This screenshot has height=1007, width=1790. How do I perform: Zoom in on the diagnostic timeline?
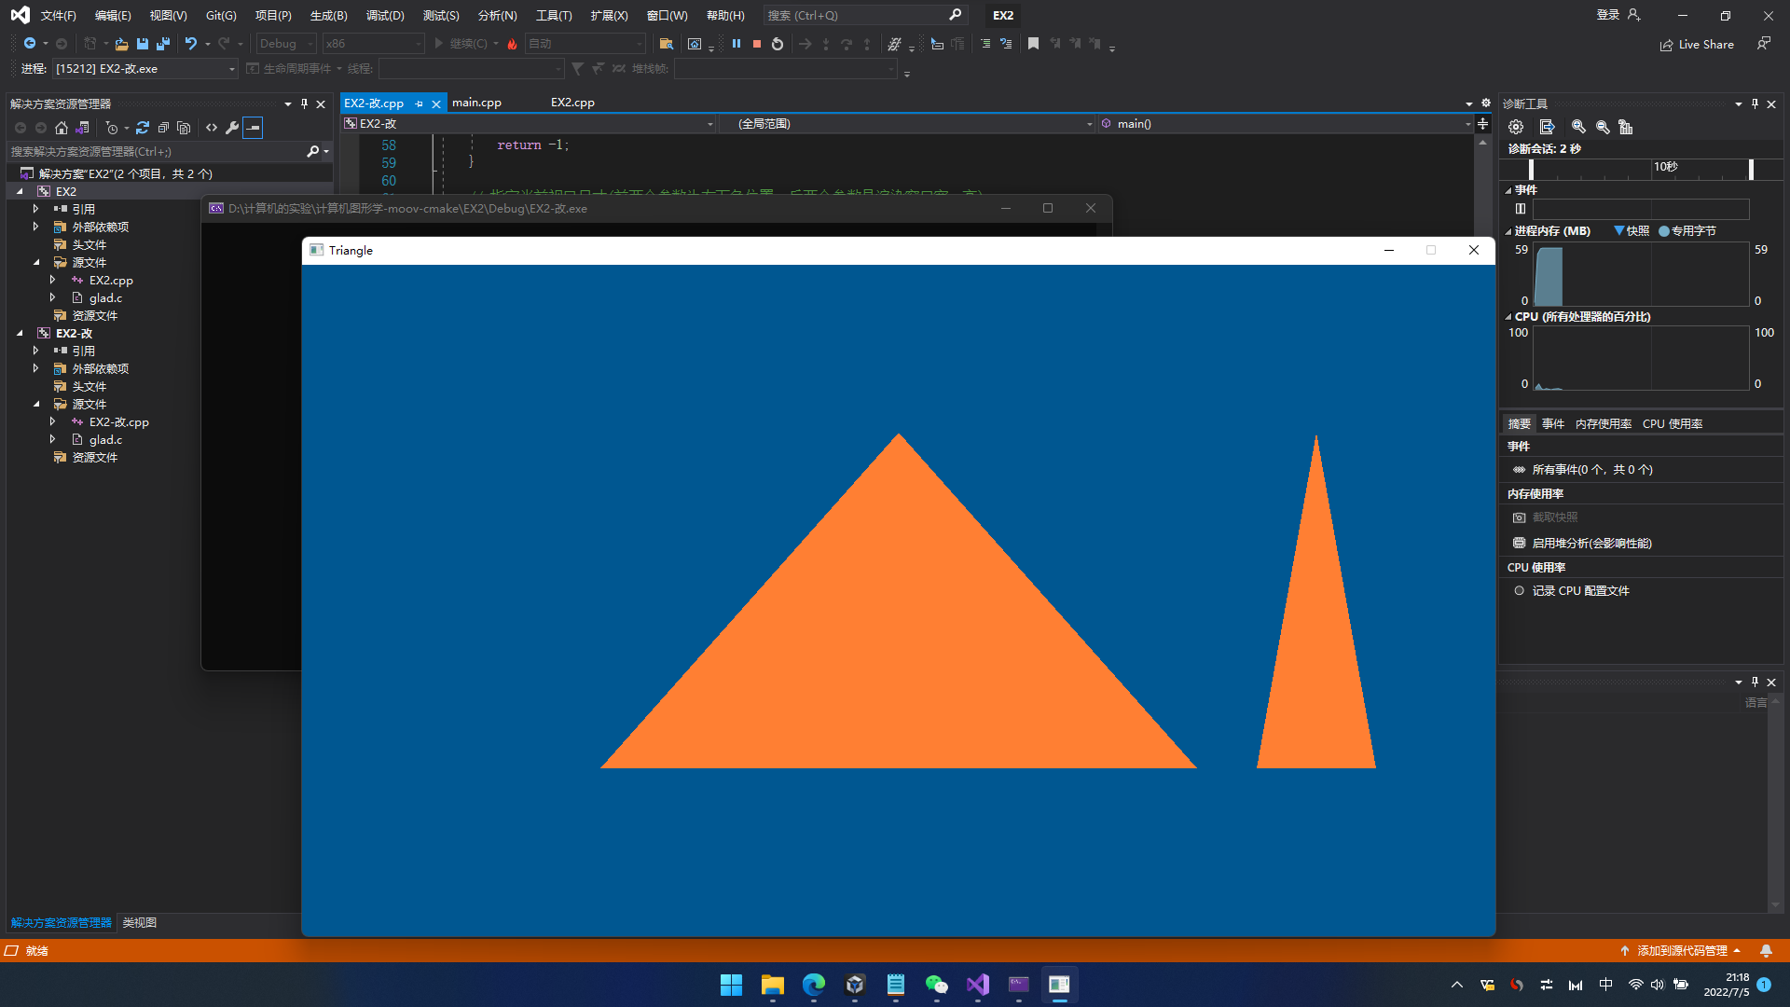tap(1578, 127)
